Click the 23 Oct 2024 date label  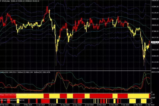tap(90, 104)
